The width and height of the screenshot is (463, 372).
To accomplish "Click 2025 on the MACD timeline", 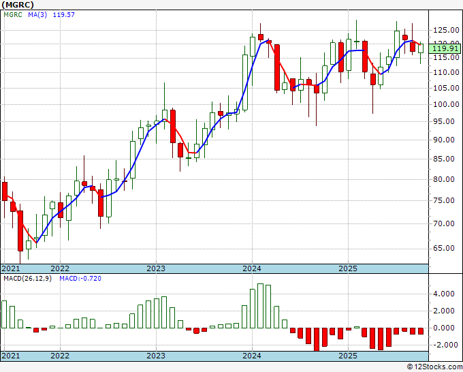I will click(348, 356).
